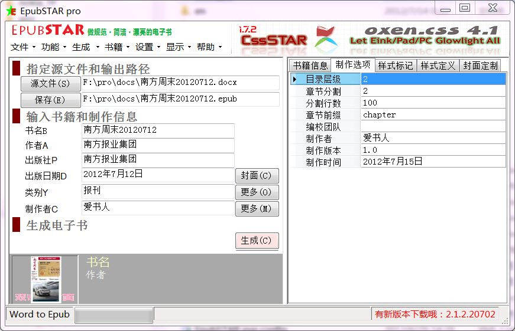Click the 书名B input field

coord(158,130)
